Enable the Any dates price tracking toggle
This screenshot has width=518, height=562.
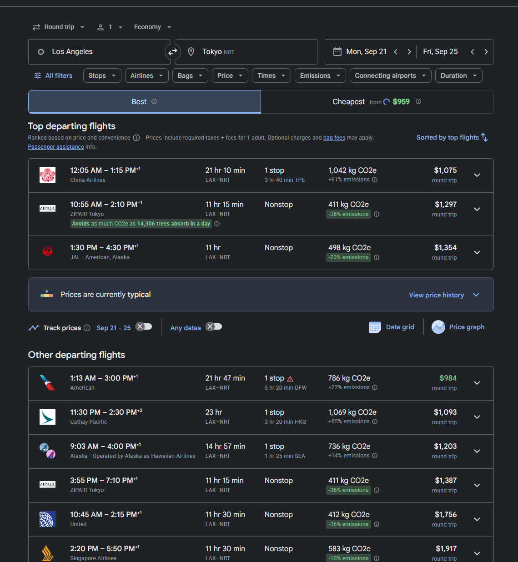coord(214,326)
